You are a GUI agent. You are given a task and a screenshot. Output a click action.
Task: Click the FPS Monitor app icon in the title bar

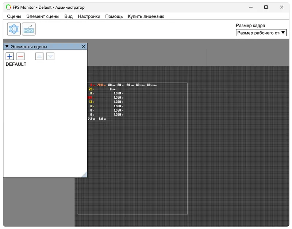pyautogui.click(x=8, y=7)
